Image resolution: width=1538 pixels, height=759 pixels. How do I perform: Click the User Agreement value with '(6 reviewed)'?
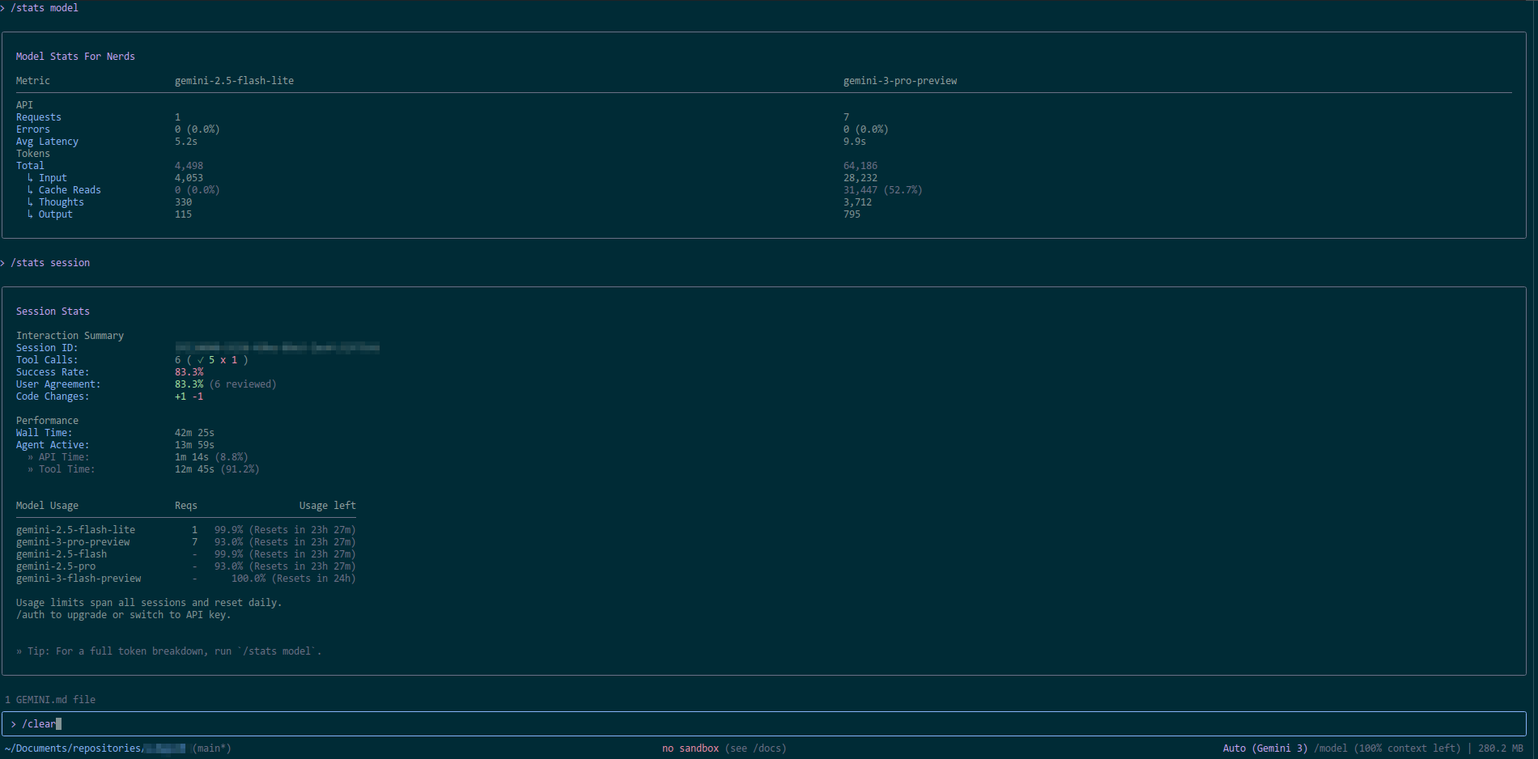coord(226,384)
